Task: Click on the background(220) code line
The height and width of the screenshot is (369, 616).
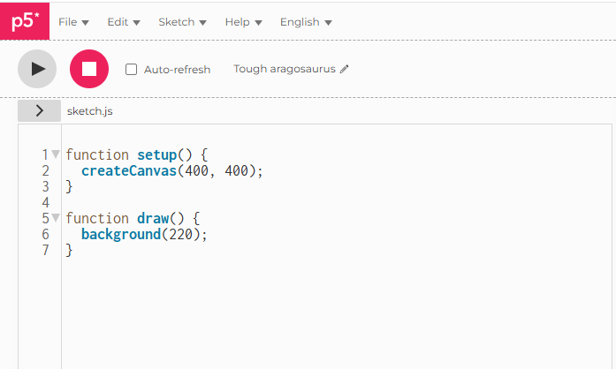Action: tap(144, 234)
